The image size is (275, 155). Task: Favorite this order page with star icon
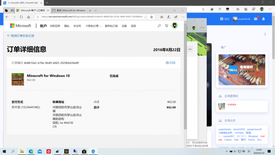[x=152, y=17]
